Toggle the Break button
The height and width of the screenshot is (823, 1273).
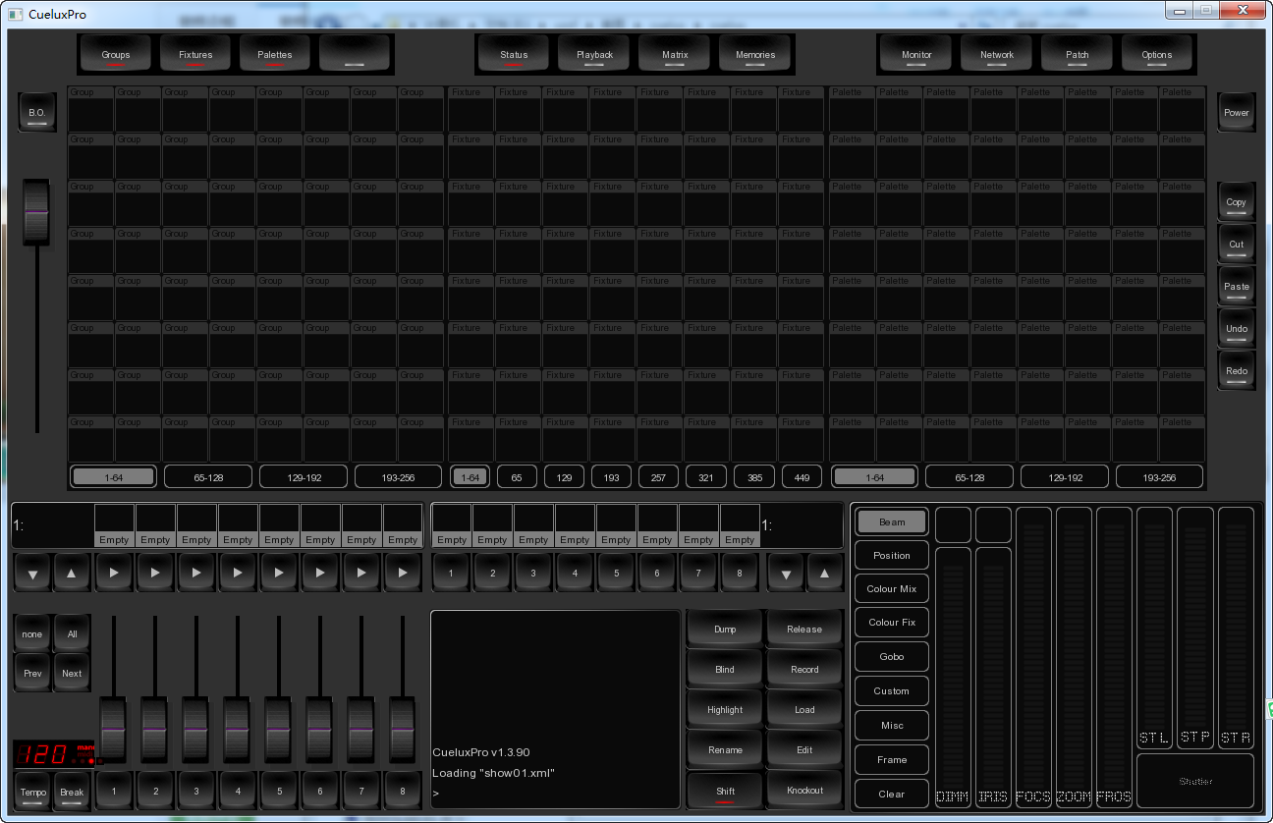(72, 792)
